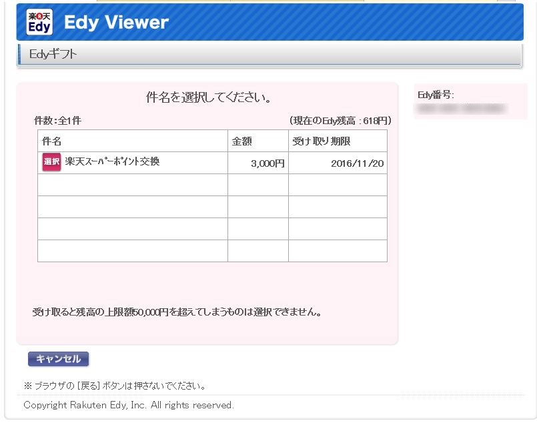This screenshot has height=423, width=537.
Task: Click the Edy番号 label
Action: (x=436, y=95)
